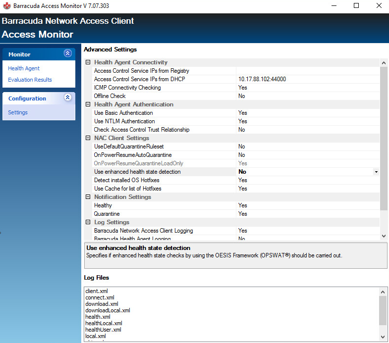Select Use Cache for list of Hotfixes

[235, 189]
